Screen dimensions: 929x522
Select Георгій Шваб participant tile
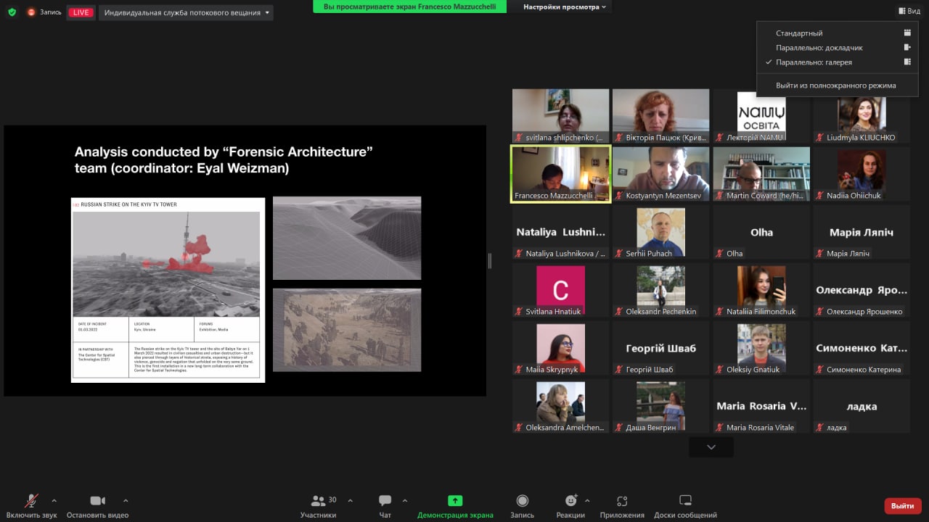(x=660, y=348)
